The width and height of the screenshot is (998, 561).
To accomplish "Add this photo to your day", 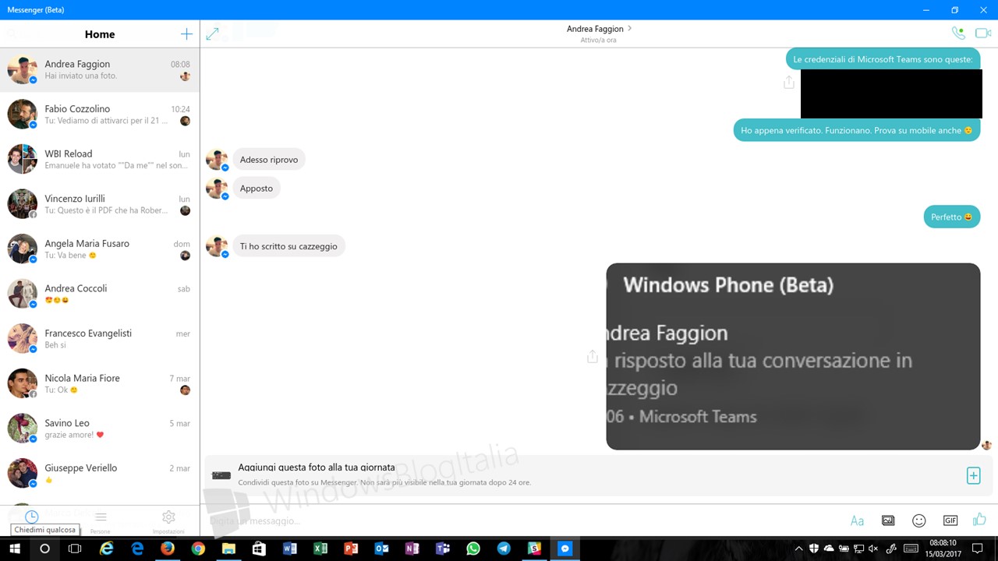I will pyautogui.click(x=973, y=475).
